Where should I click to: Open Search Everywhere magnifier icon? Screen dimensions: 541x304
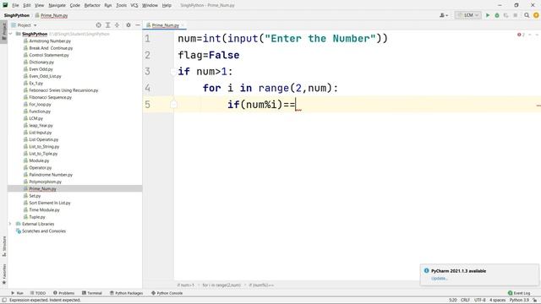(x=527, y=15)
